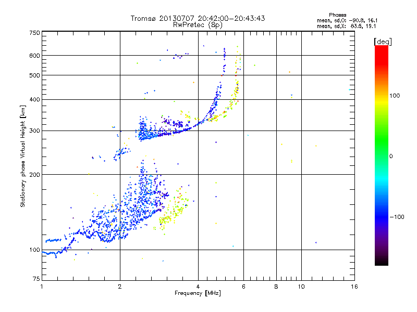417x312 pixels.
Task: Click the x-axis label '4'
Action: coord(198,287)
